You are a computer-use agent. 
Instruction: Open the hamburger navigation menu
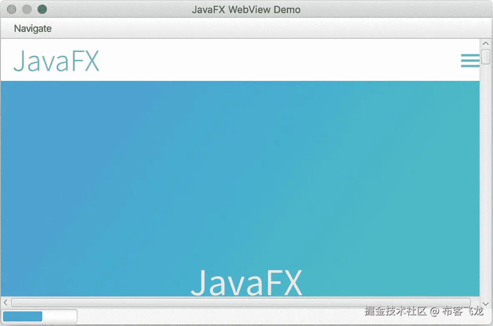[x=470, y=61]
